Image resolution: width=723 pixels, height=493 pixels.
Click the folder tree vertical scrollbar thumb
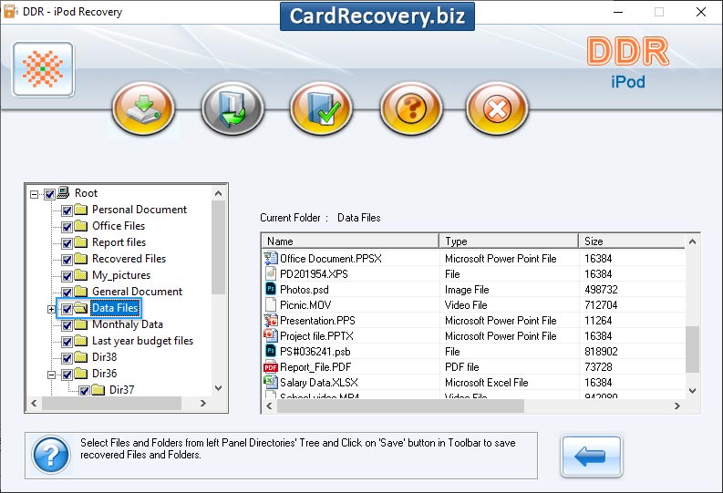(219, 247)
